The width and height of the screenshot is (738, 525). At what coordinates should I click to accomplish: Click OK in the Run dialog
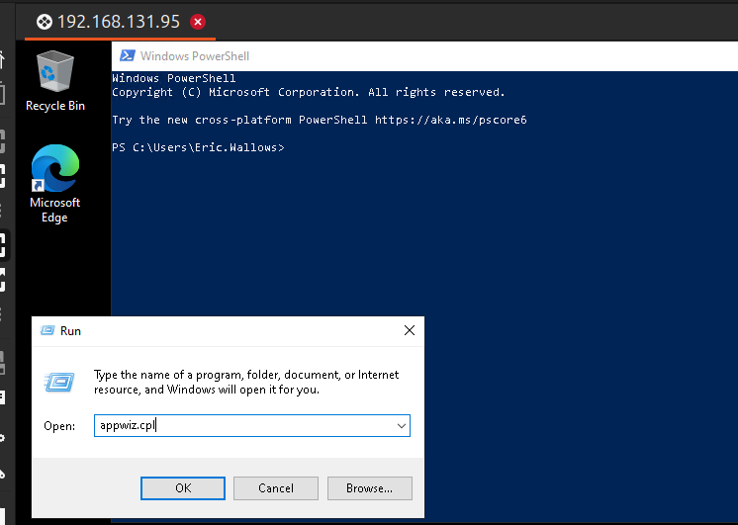[x=183, y=487]
